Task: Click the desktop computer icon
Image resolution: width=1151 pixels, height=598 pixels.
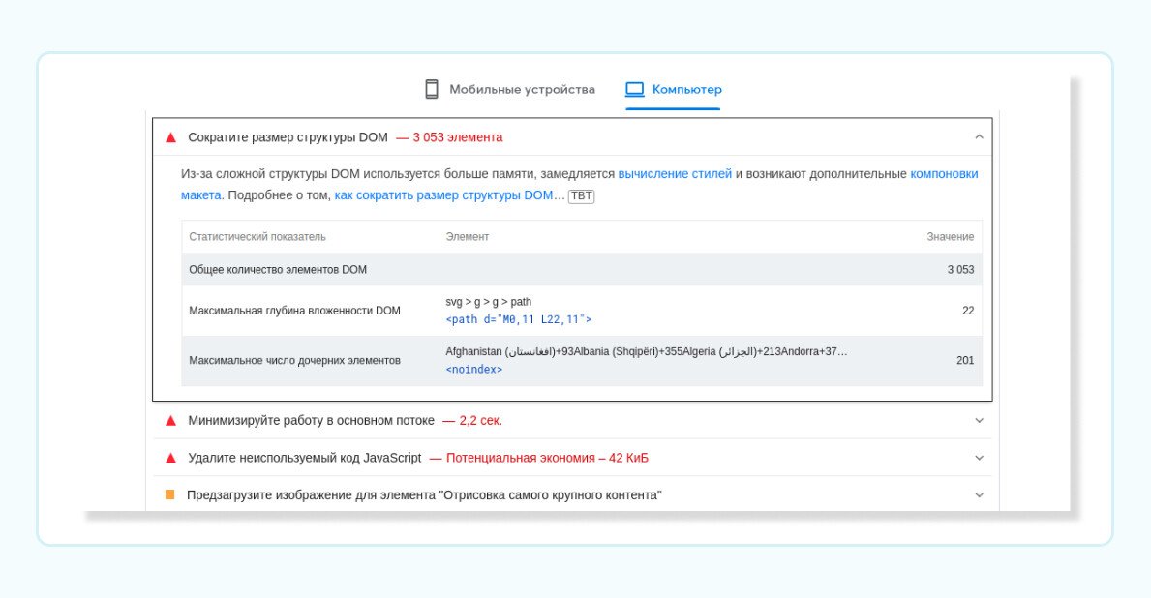Action: click(x=635, y=90)
